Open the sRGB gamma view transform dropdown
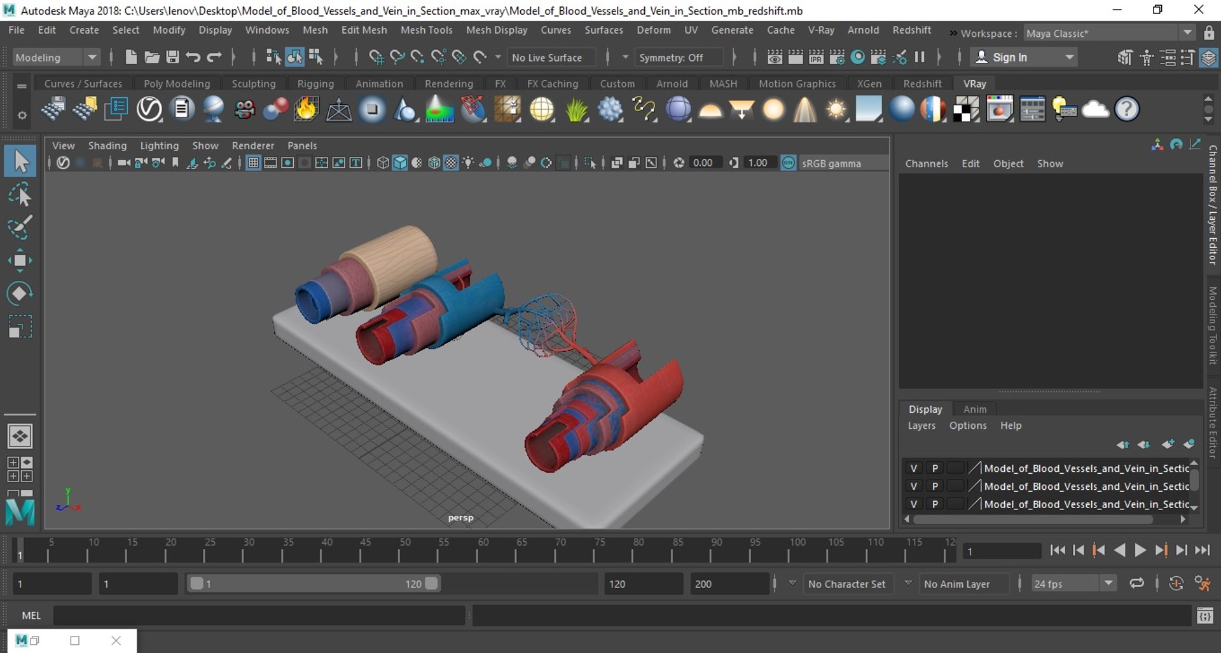This screenshot has height=653, width=1221. tap(843, 163)
